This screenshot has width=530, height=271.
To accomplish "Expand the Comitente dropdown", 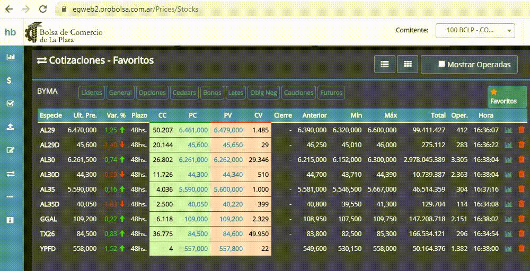I will (x=475, y=30).
